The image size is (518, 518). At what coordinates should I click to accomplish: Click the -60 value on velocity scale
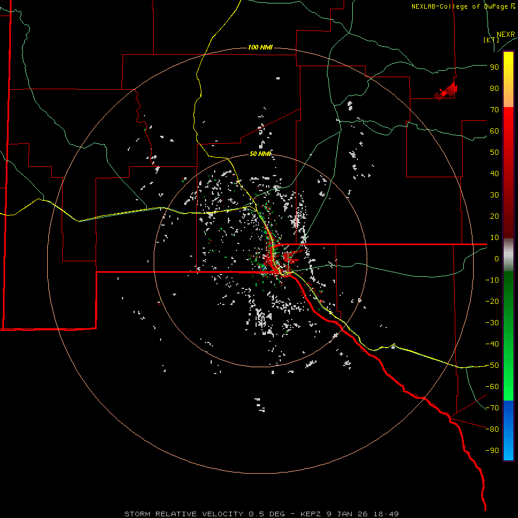492,387
